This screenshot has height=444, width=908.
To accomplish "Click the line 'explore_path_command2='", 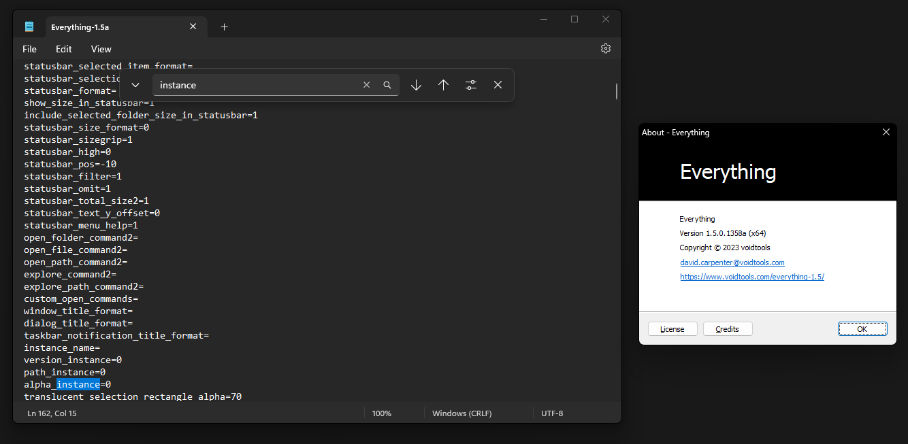I will (84, 286).
